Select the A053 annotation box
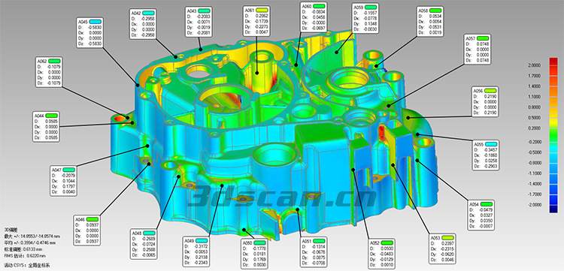564x271 pixels. tap(443, 248)
